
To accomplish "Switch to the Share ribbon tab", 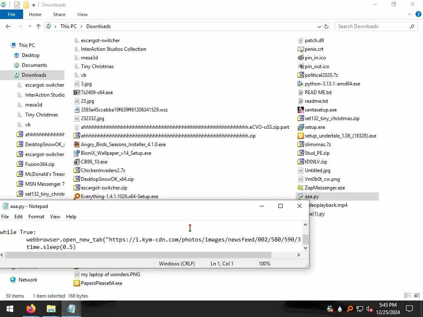I will point(59,14).
